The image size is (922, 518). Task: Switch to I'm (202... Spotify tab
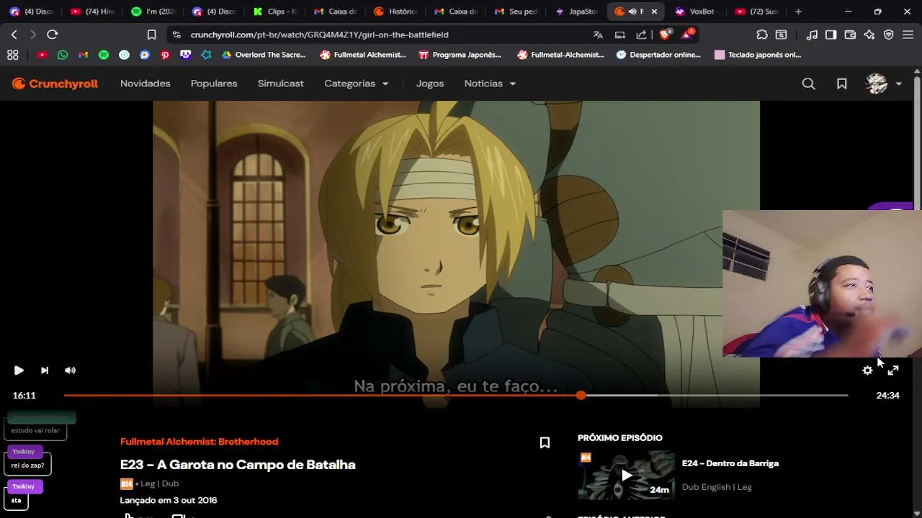154,12
